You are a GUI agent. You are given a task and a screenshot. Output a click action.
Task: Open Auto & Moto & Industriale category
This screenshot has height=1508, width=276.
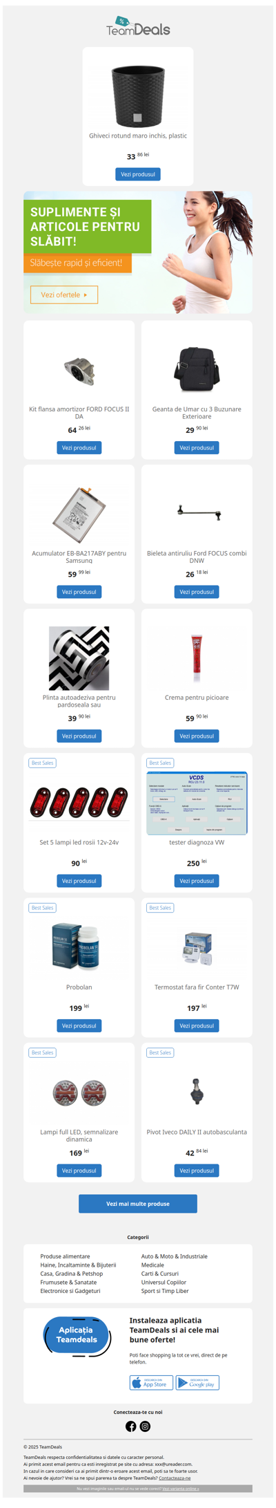pyautogui.click(x=175, y=1256)
